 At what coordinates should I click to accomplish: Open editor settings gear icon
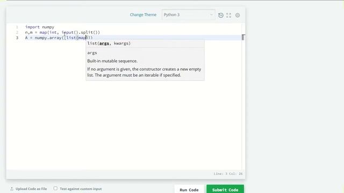pyautogui.click(x=238, y=15)
